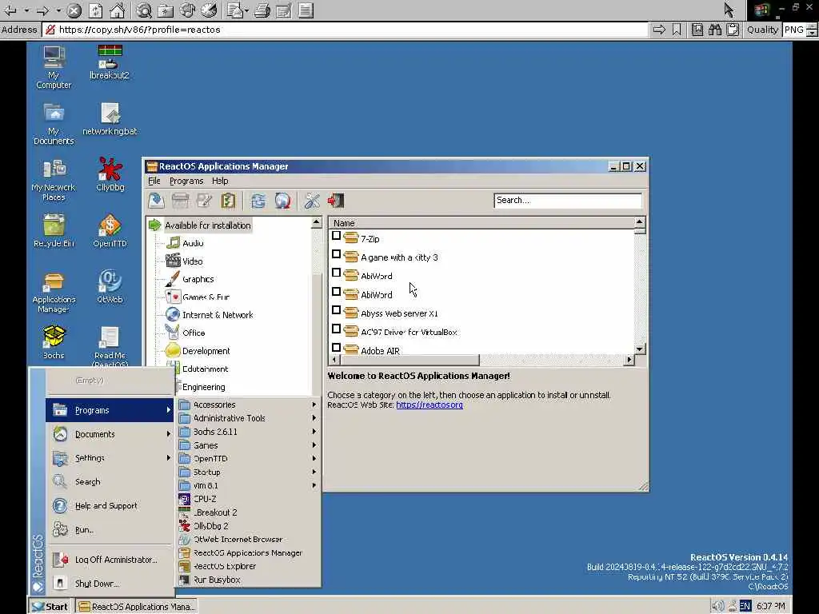Expand the Startup submenu
819x614 pixels.
point(248,472)
